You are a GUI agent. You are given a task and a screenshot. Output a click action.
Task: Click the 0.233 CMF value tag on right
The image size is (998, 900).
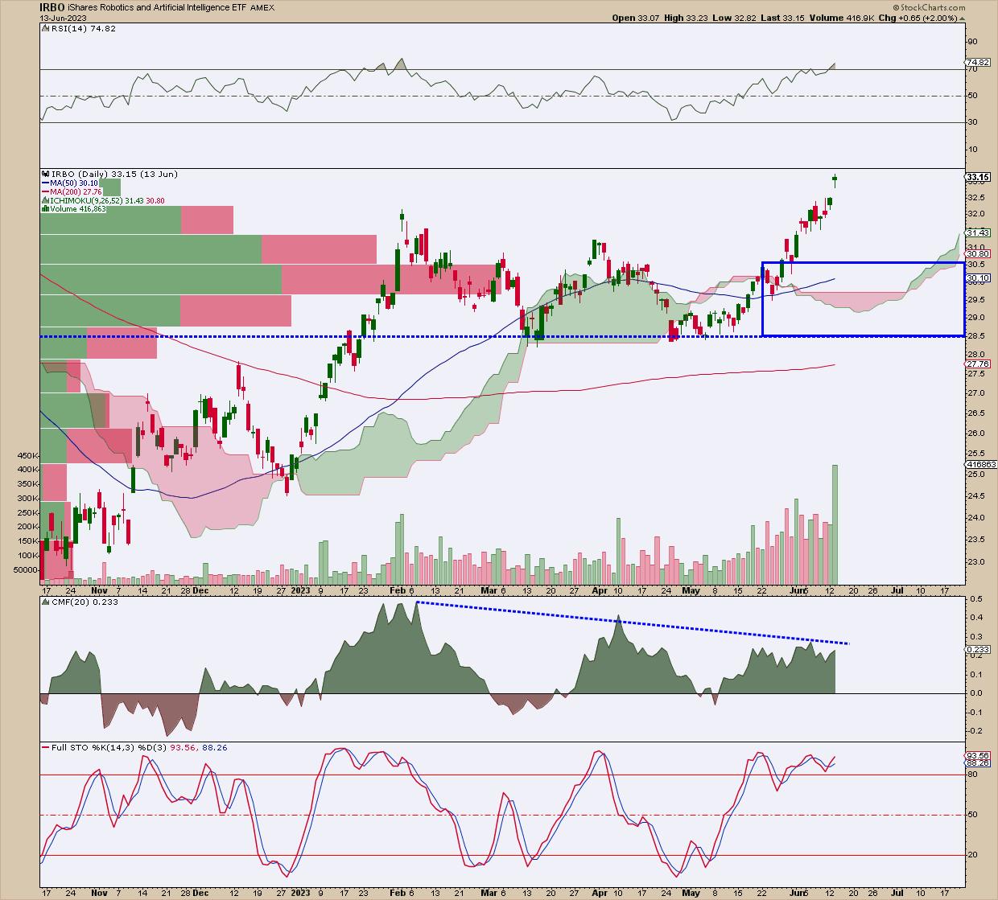(978, 649)
